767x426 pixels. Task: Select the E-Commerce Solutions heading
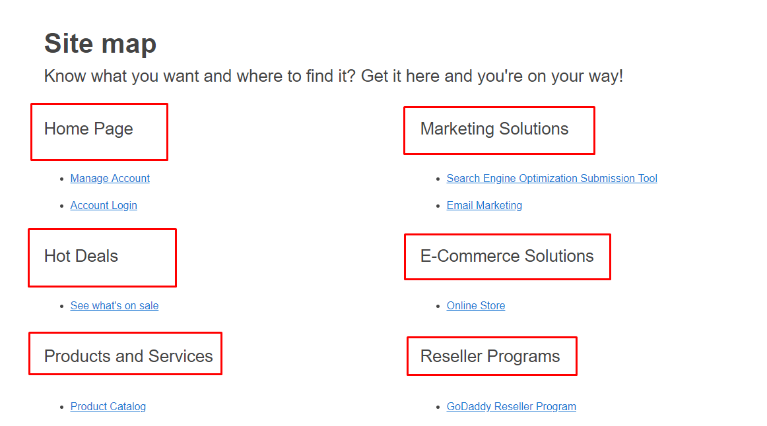point(506,256)
